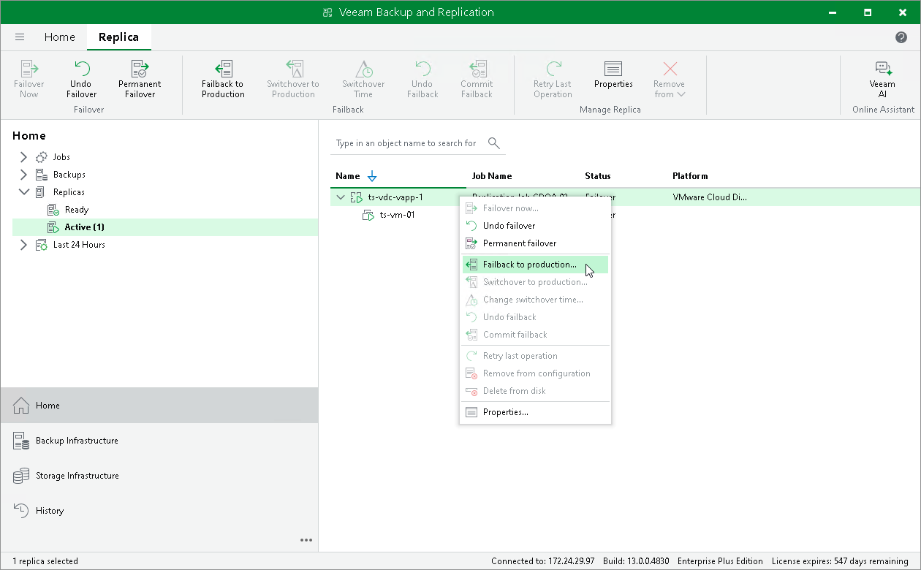The image size is (921, 570).
Task: Sort by the Platform column header
Action: (x=690, y=176)
